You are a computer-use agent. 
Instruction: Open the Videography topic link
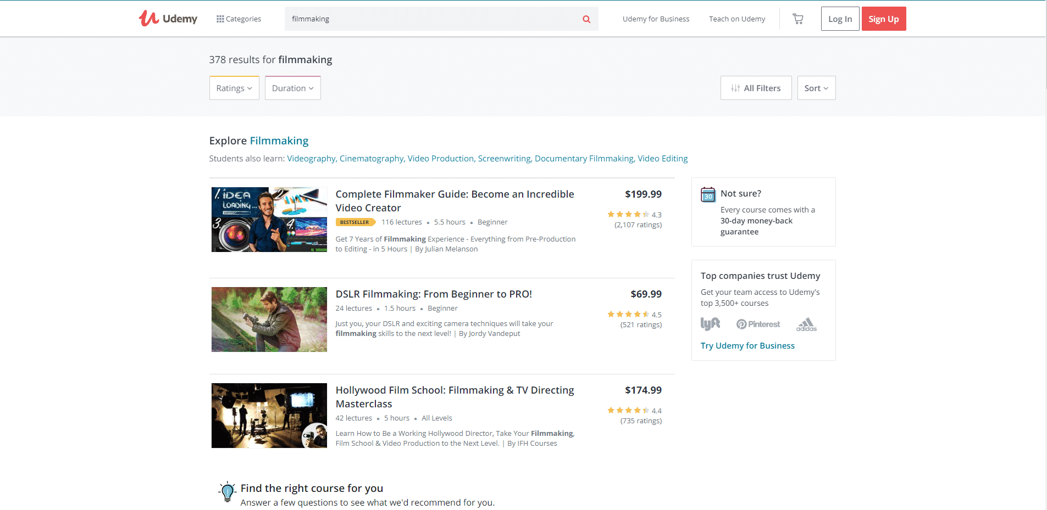pos(312,159)
